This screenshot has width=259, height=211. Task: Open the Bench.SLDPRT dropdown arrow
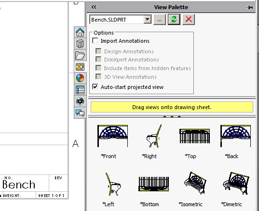(x=147, y=19)
